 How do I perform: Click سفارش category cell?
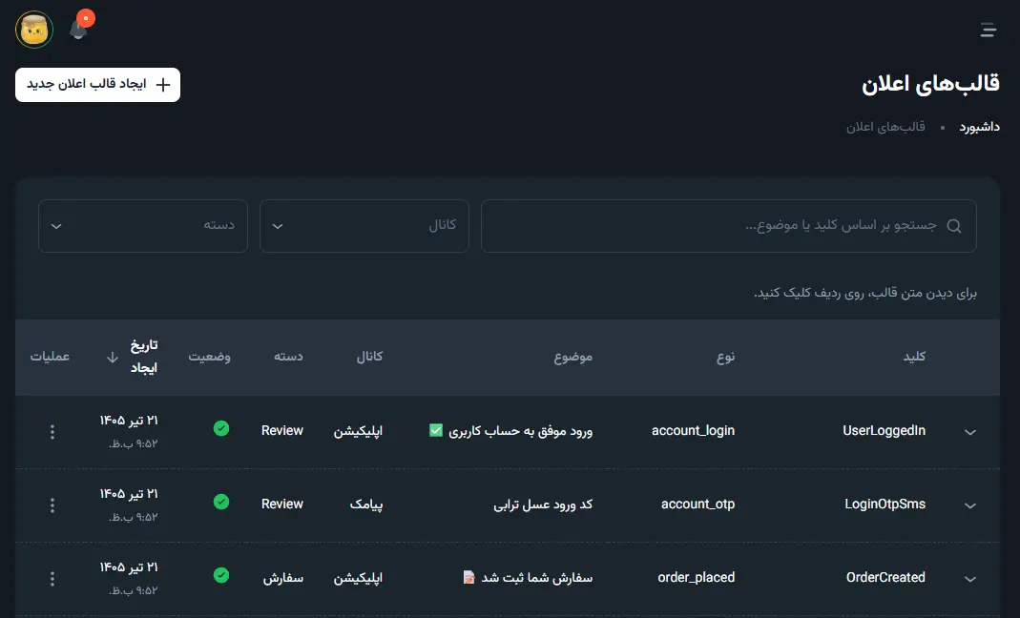[283, 578]
